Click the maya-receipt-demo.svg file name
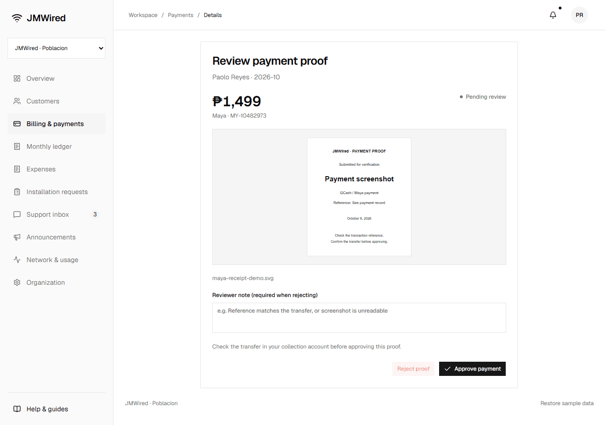605x425 pixels. point(243,278)
